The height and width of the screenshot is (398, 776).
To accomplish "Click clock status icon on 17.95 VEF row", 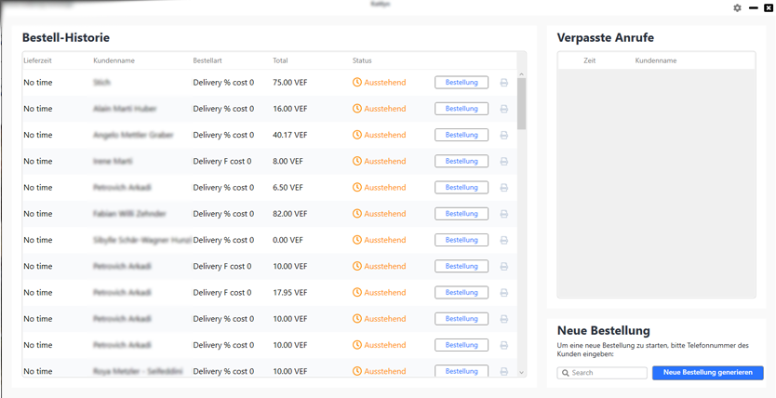I will (357, 292).
